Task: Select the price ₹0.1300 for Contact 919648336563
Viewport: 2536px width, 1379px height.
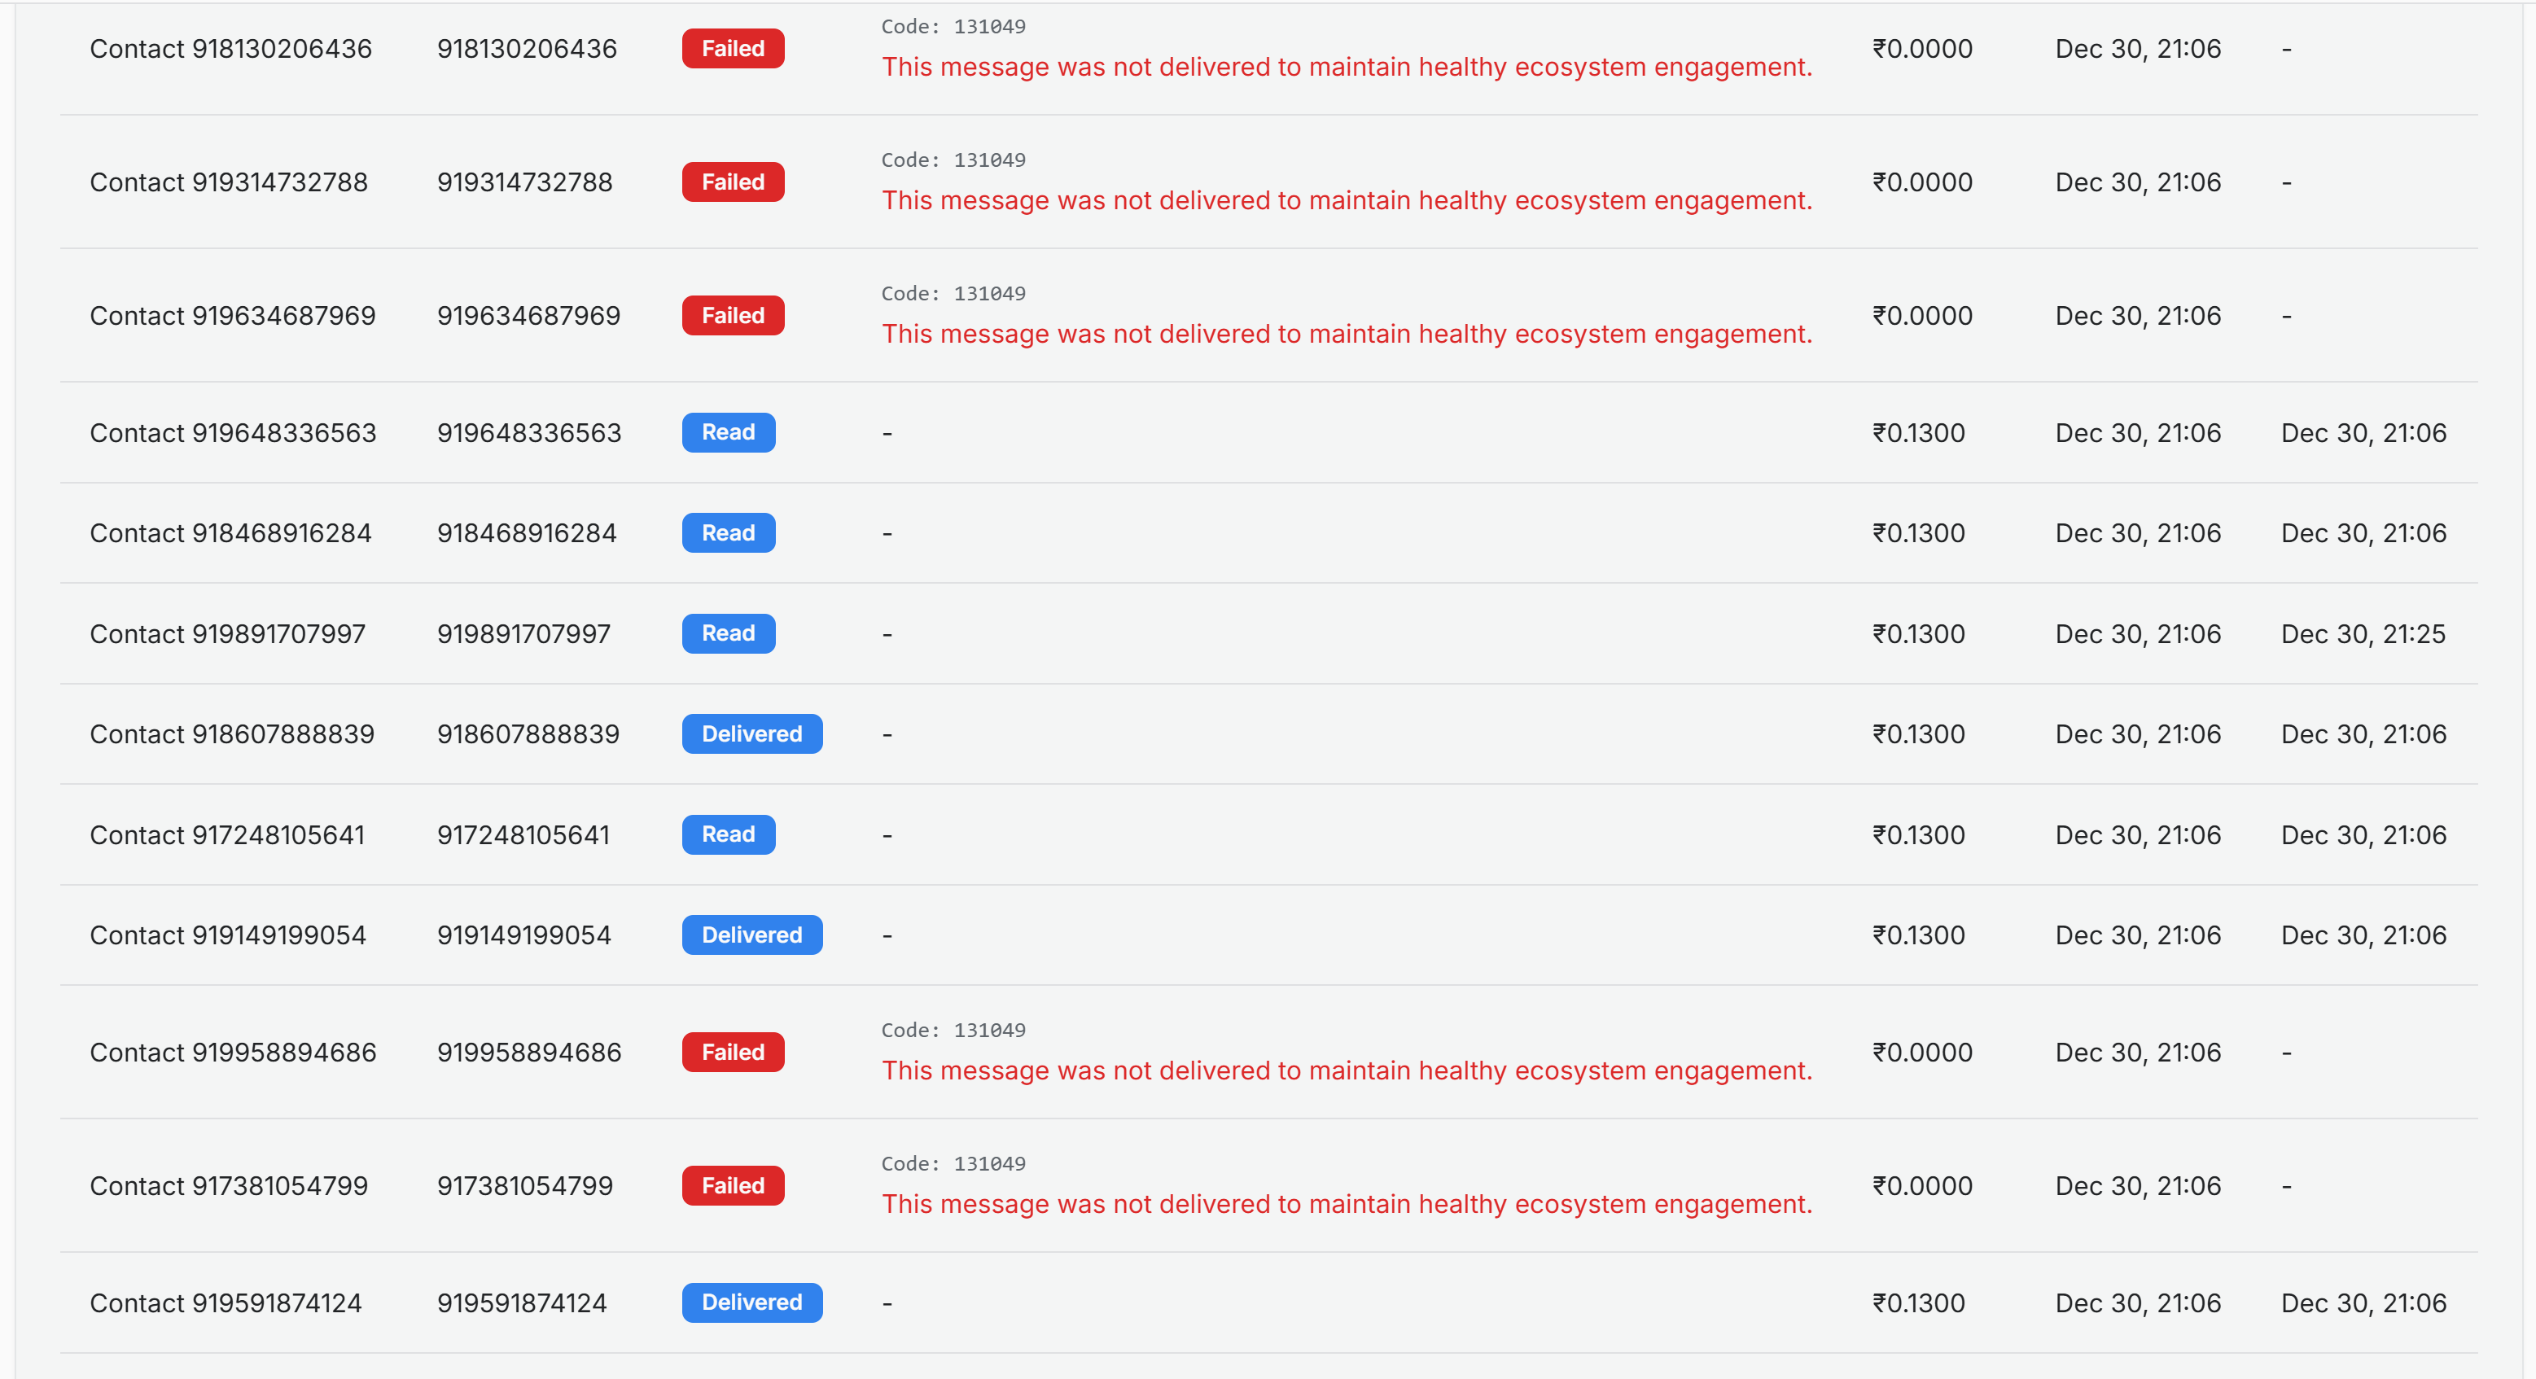Action: pos(1920,432)
